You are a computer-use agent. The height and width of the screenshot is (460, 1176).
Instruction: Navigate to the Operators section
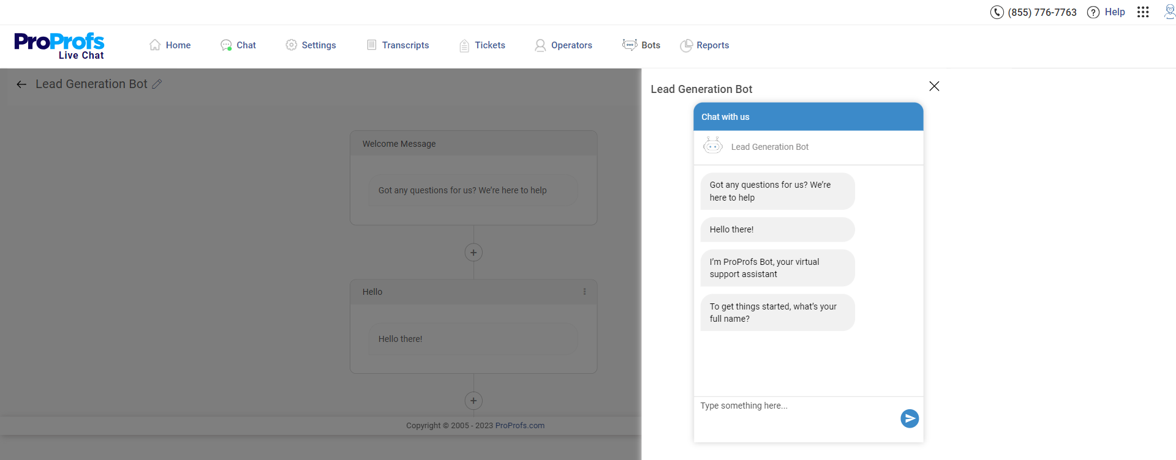pyautogui.click(x=563, y=45)
